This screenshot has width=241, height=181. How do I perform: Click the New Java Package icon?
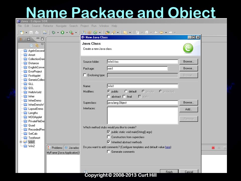[90, 32]
